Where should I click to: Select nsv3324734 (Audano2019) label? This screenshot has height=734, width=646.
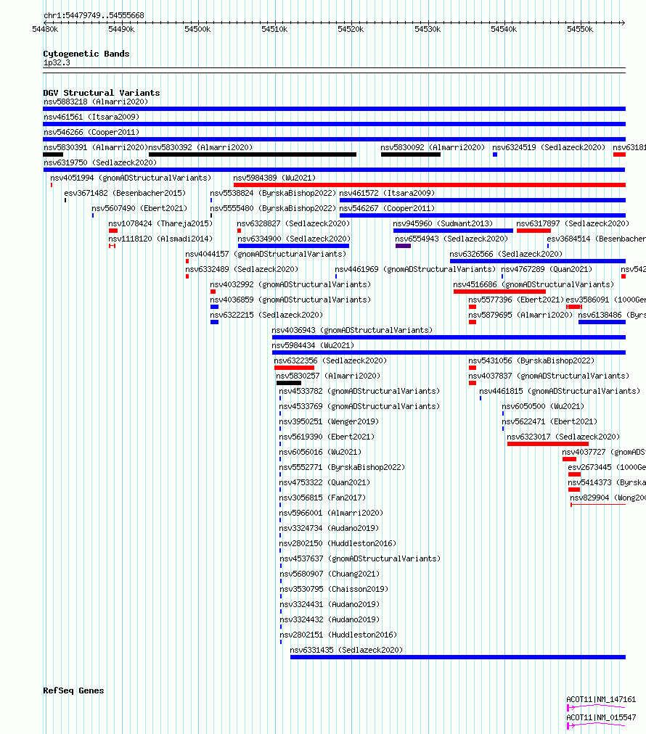pyautogui.click(x=329, y=528)
